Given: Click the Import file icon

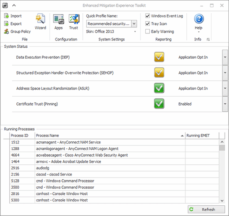Looking at the screenshot, I should pyautogui.click(x=6, y=16).
